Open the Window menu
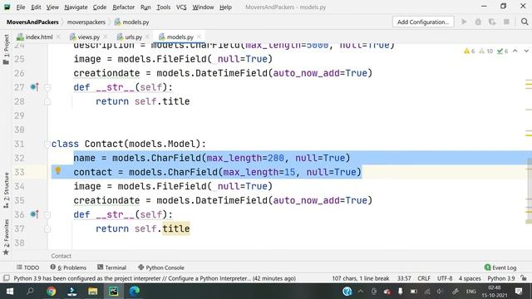 click(x=203, y=7)
